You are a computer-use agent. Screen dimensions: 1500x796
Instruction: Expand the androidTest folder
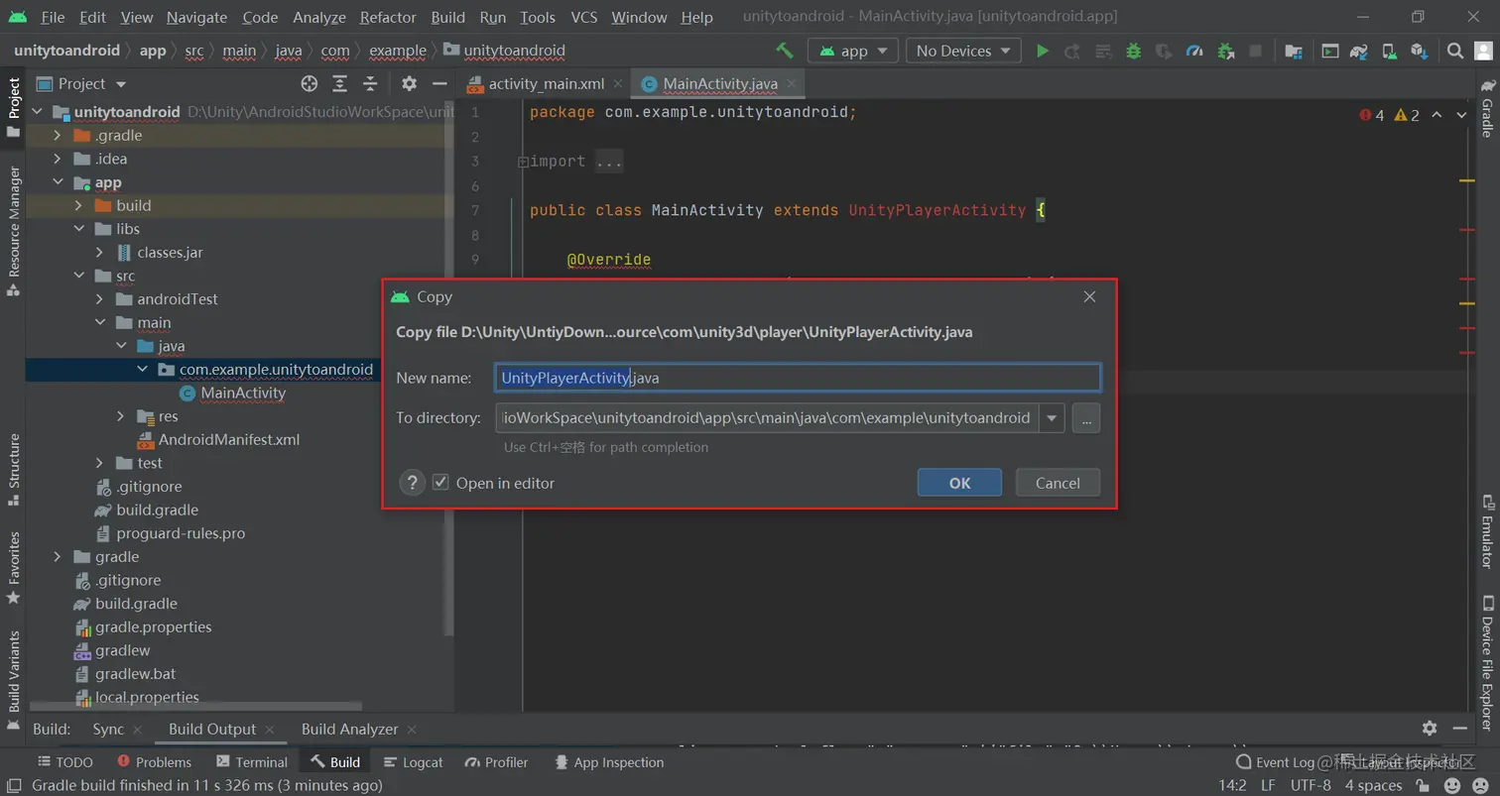(x=99, y=298)
